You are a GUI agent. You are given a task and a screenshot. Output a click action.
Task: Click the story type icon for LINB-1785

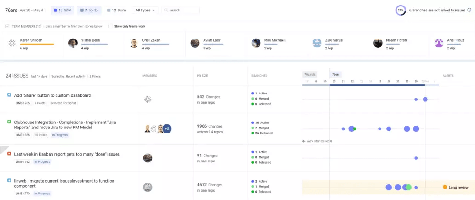point(9,95)
